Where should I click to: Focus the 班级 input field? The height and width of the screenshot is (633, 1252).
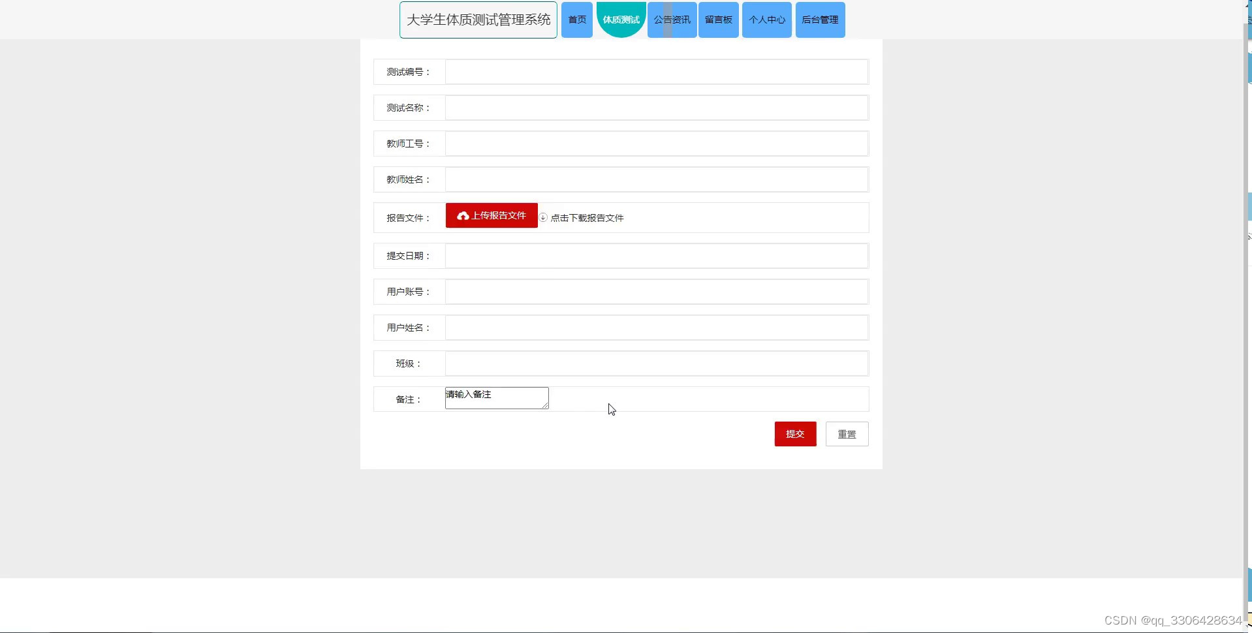coord(657,363)
